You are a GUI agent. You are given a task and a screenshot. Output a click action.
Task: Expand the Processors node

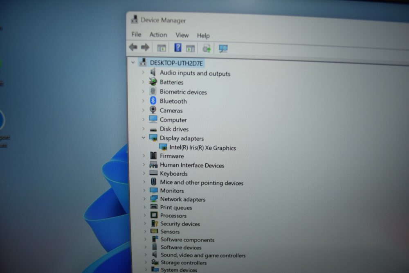pos(144,215)
